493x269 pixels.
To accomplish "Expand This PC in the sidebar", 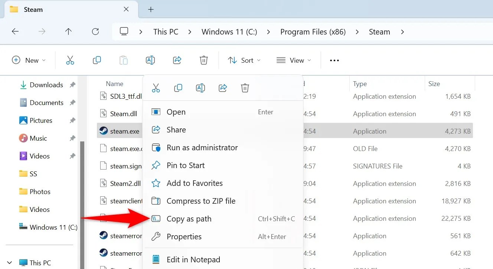I will tap(9, 262).
